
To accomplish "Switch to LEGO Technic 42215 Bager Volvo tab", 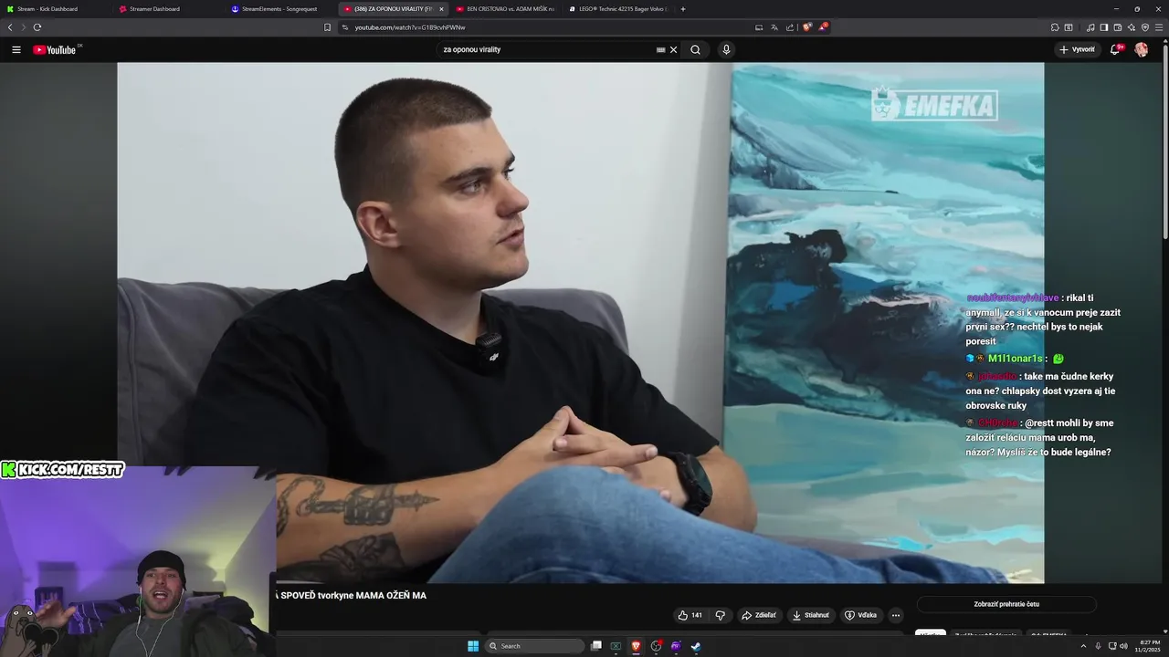I will pyautogui.click(x=617, y=9).
